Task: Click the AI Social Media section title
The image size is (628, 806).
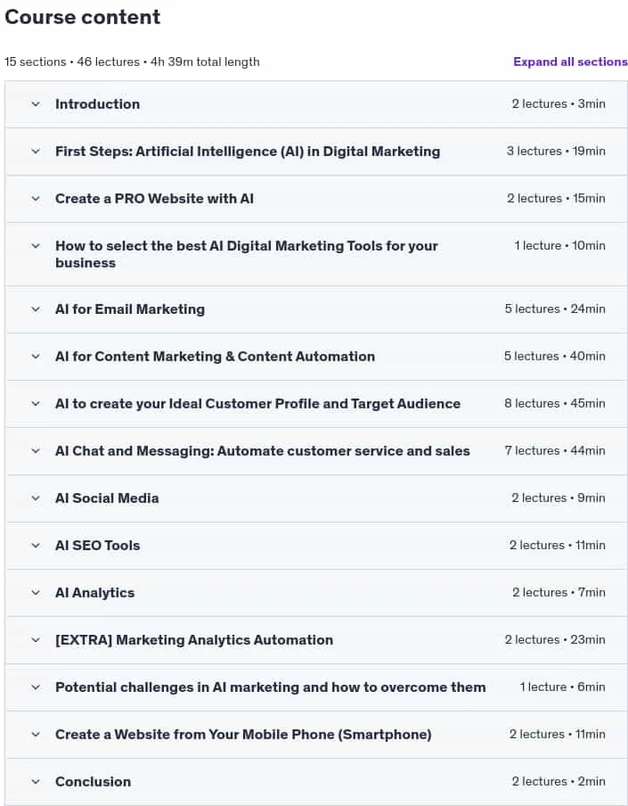Action: [107, 498]
